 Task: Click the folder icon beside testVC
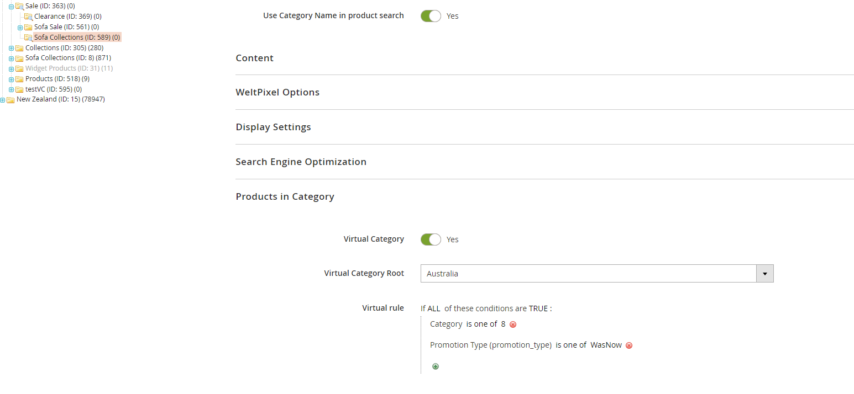(x=20, y=89)
